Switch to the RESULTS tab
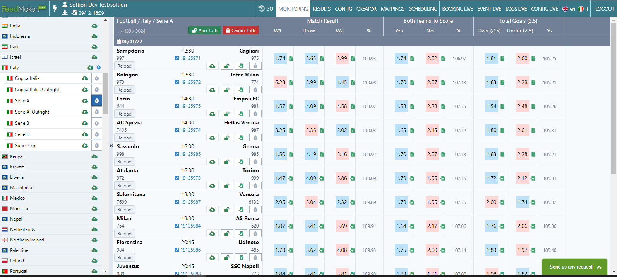The image size is (617, 277). tap(322, 9)
